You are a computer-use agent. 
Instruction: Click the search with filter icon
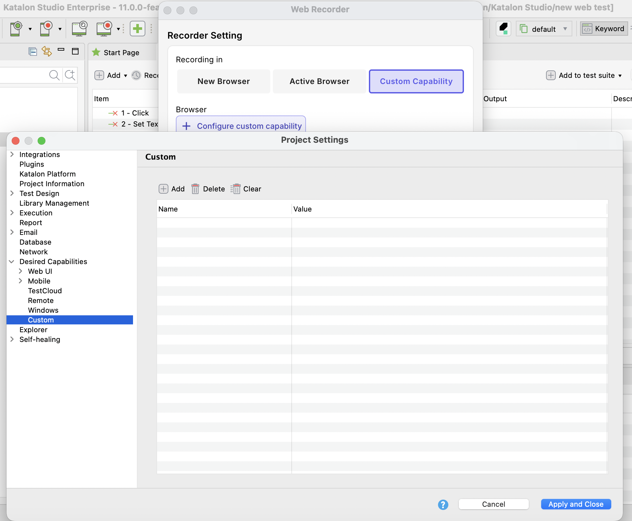pyautogui.click(x=70, y=75)
